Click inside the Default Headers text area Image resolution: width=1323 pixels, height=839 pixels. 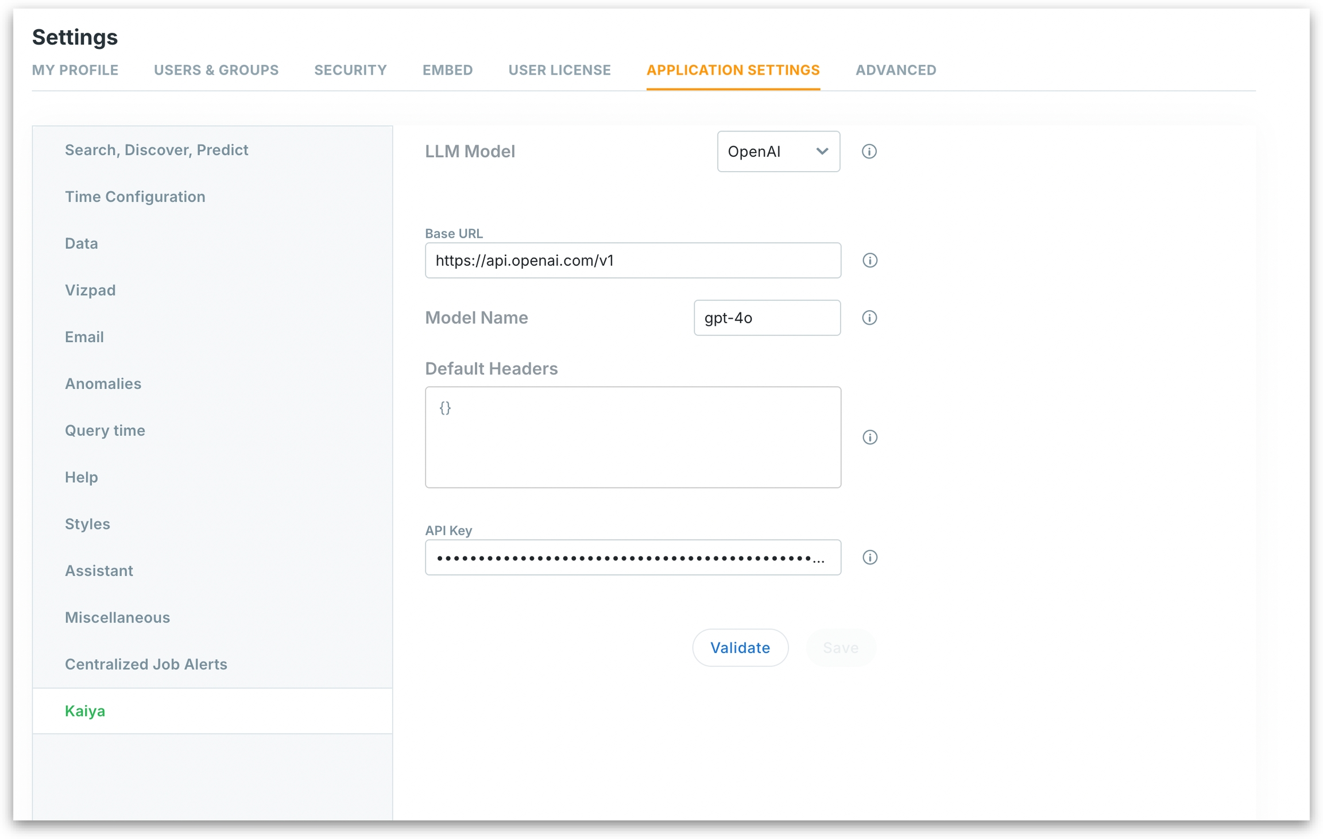(632, 437)
